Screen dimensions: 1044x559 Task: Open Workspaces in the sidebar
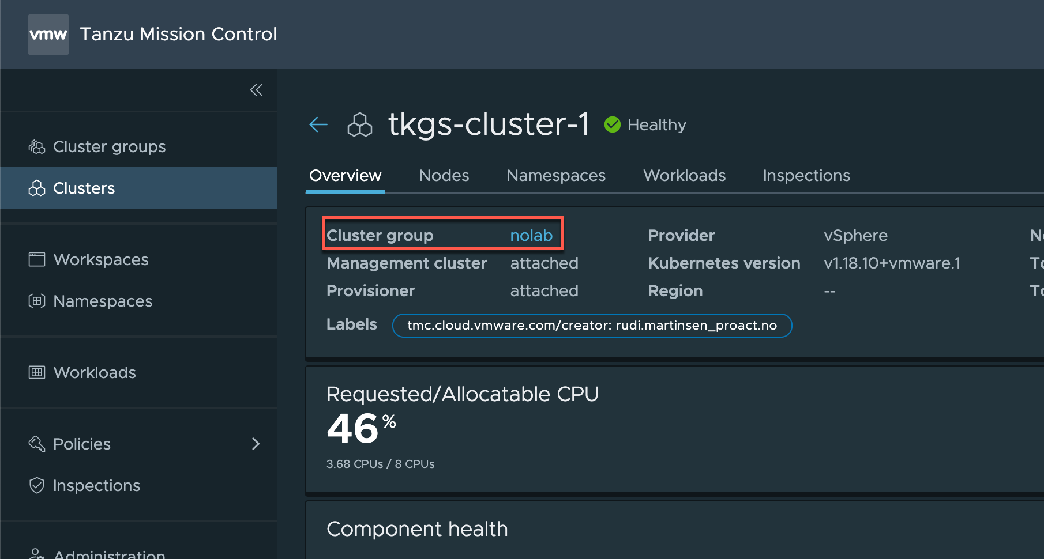pyautogui.click(x=138, y=259)
